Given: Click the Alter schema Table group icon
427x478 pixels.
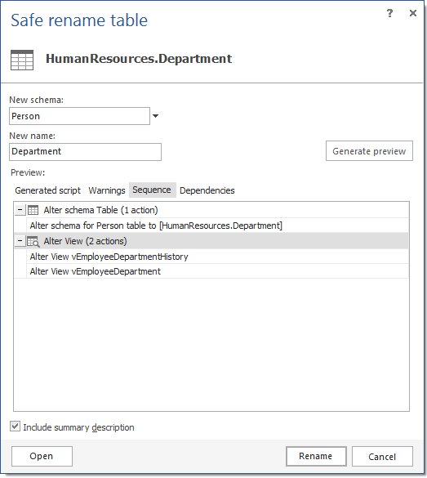Looking at the screenshot, I should tap(33, 210).
